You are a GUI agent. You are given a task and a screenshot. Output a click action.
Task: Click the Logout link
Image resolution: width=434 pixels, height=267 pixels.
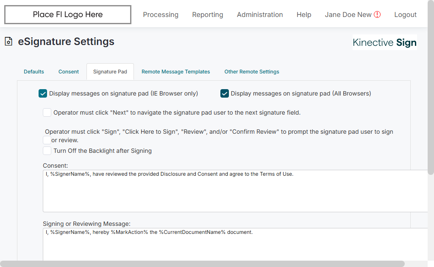405,15
